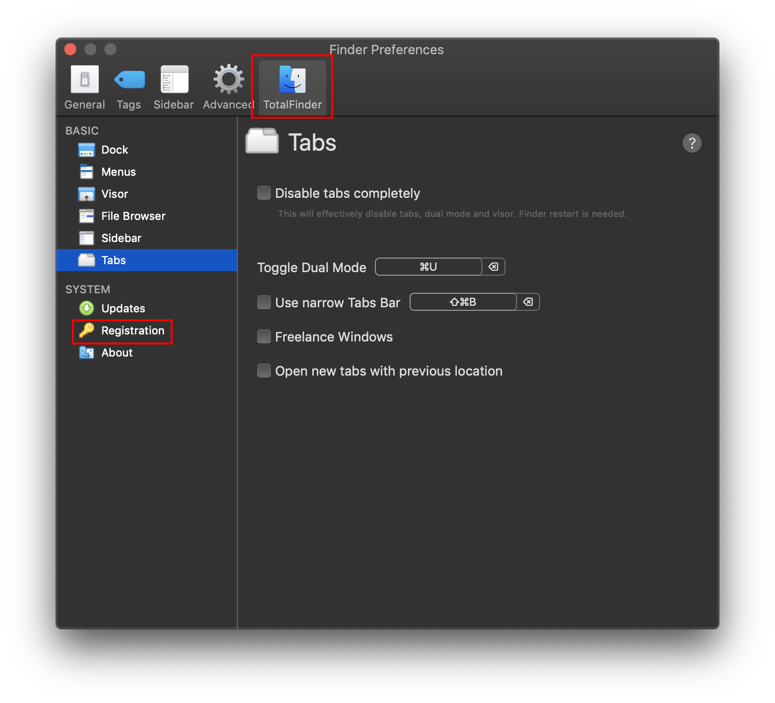
Task: Select the Registration key icon
Action: coord(86,330)
